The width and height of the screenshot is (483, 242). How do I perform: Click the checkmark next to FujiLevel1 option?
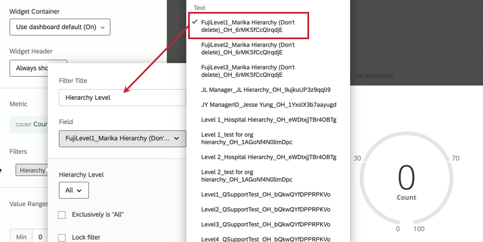click(x=194, y=22)
